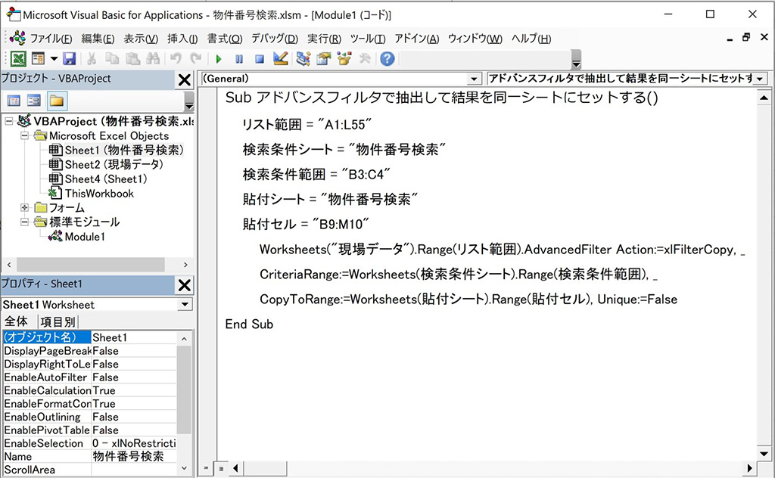Open the (General) object dropdown
The width and height of the screenshot is (775, 478).
click(x=474, y=79)
